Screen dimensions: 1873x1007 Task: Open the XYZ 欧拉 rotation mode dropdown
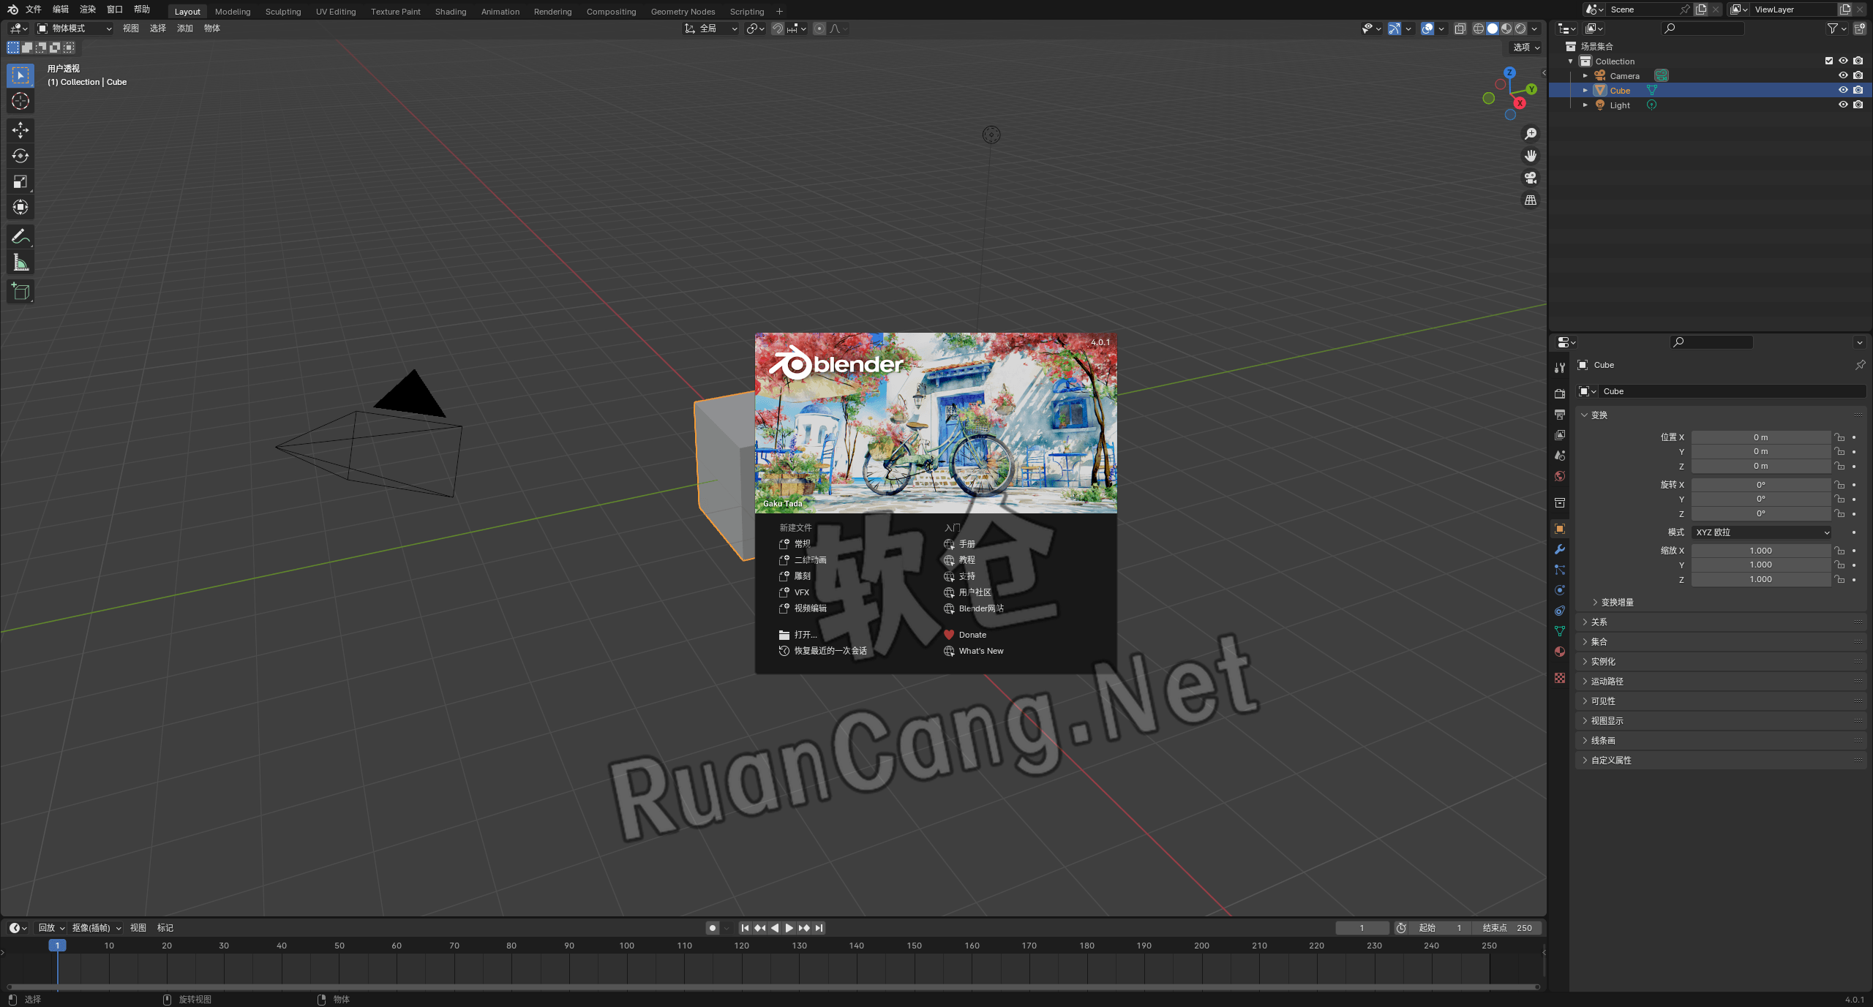pyautogui.click(x=1762, y=532)
